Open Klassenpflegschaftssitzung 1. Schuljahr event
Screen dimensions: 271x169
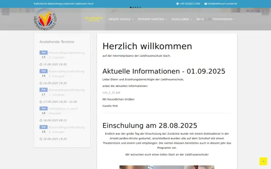66,92
